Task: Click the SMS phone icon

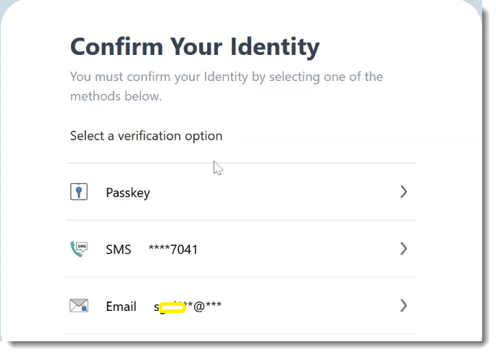Action: (x=78, y=249)
